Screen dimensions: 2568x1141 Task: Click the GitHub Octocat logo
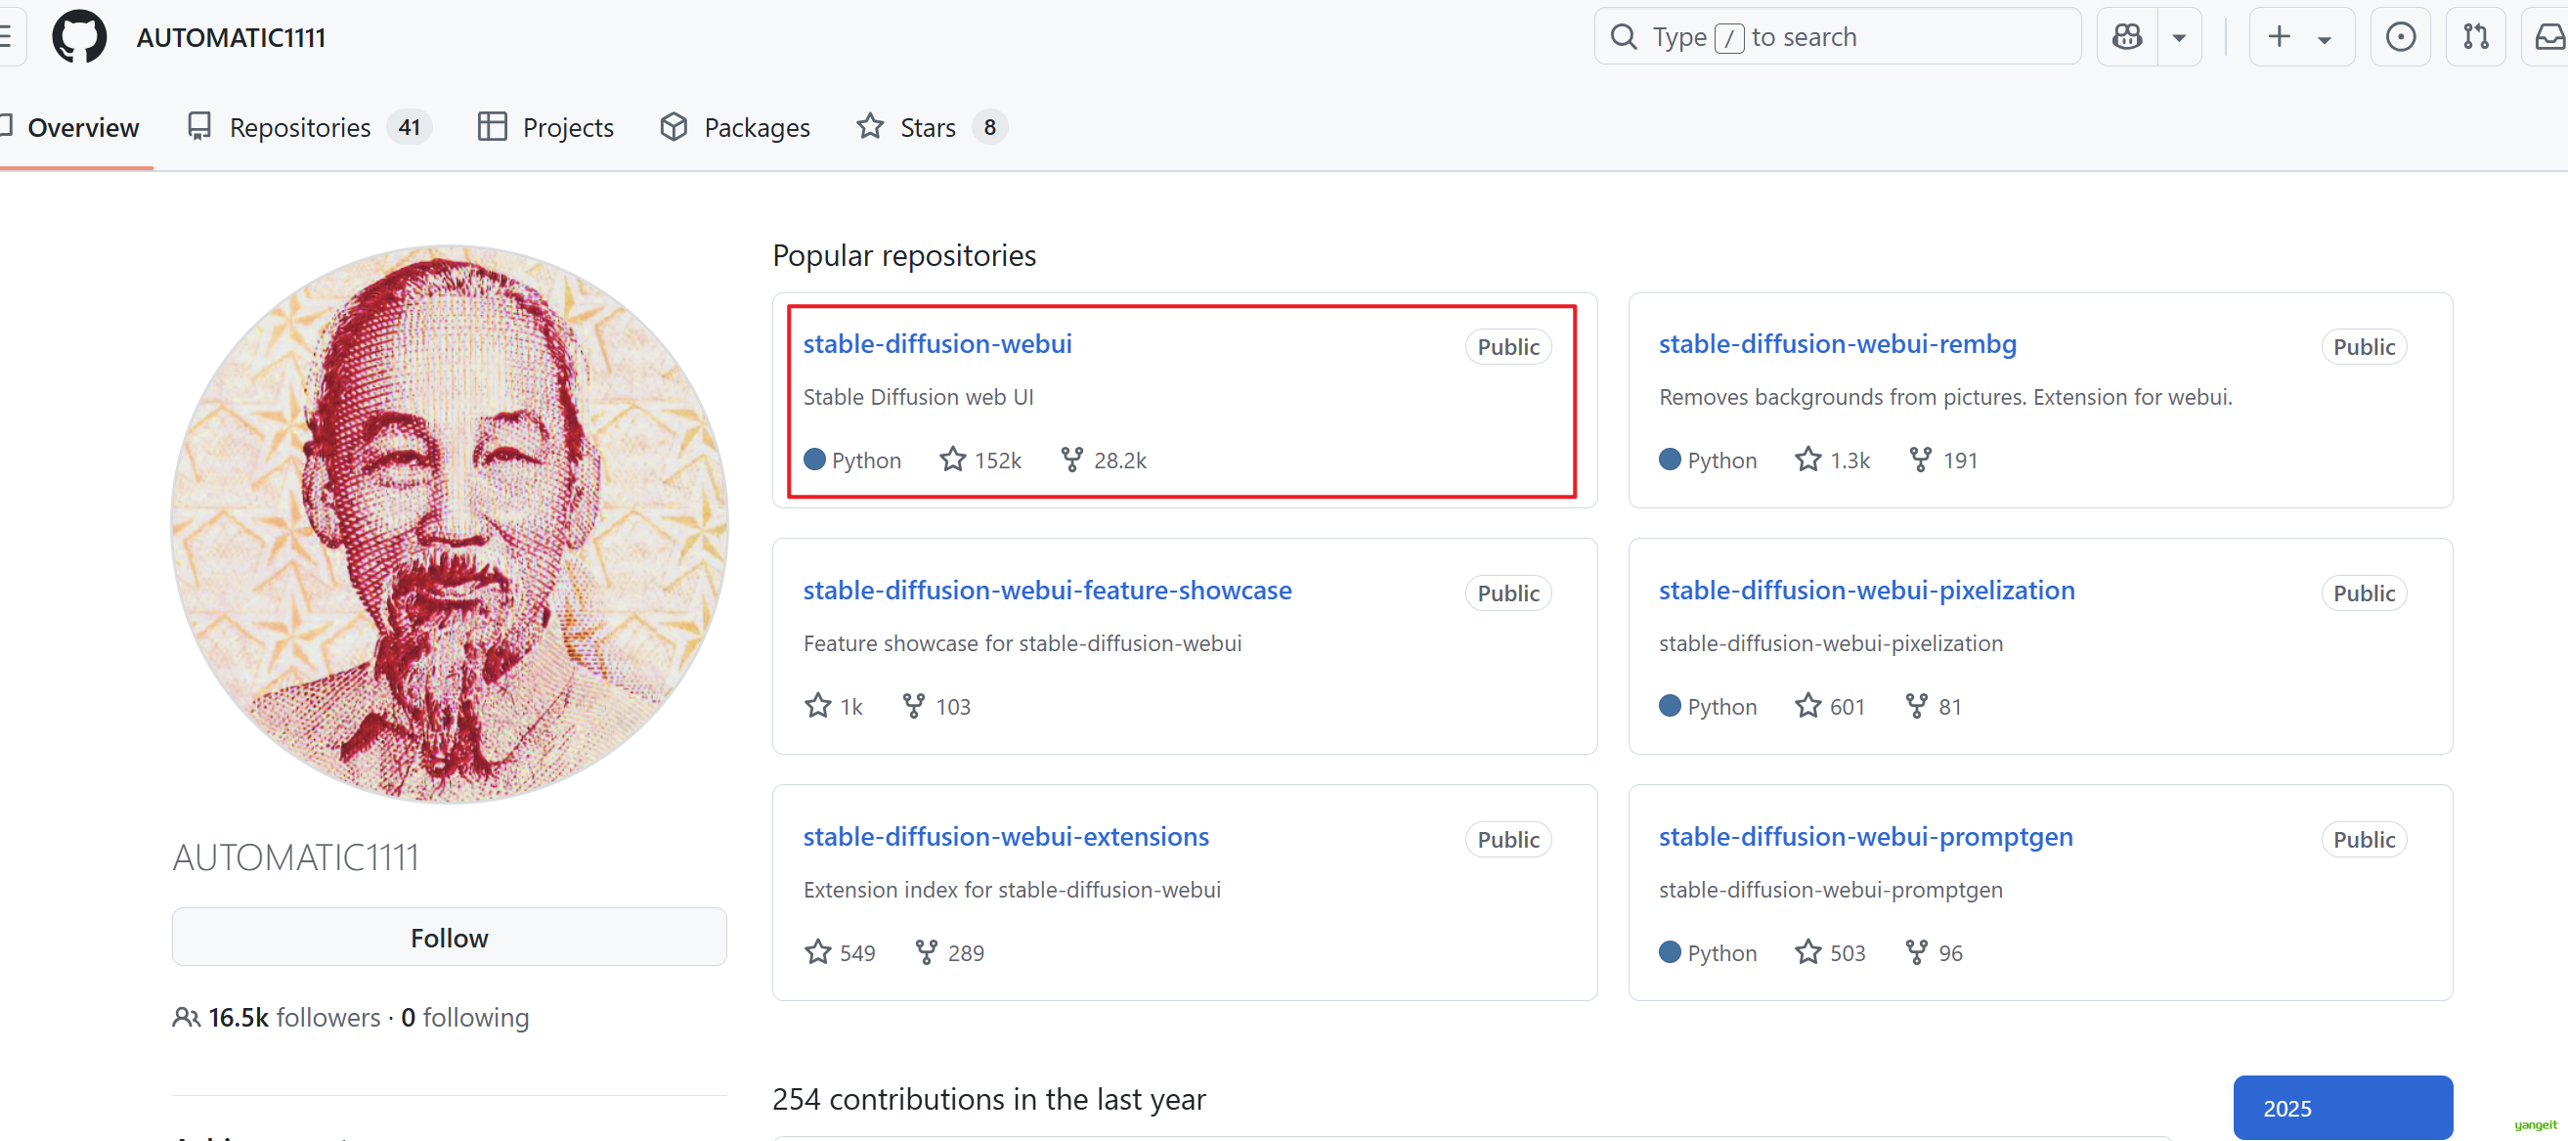(x=79, y=37)
